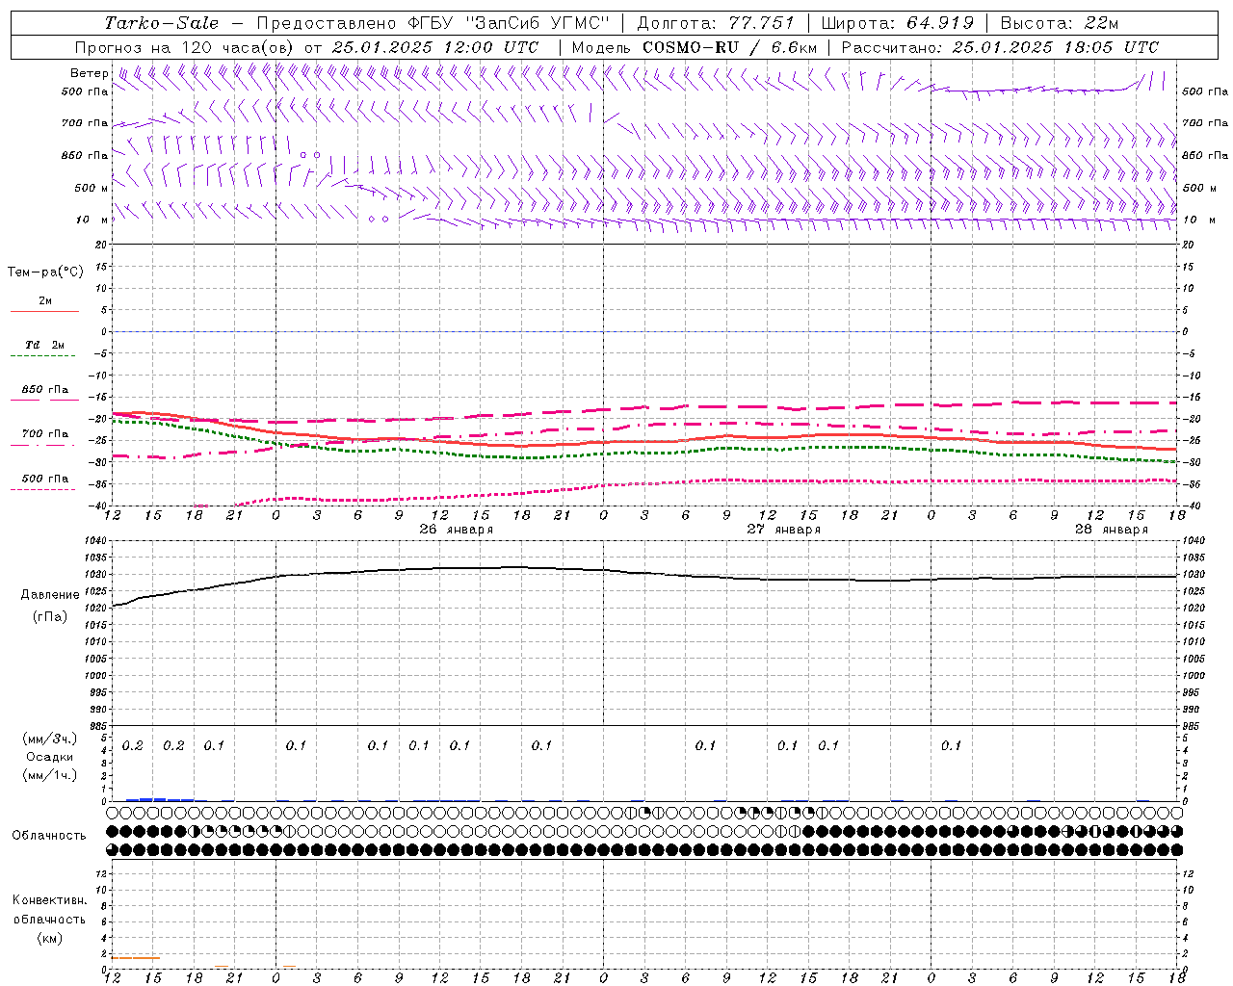
Task: Select the elevation text "Высота: 22м"
Action: tap(1060, 23)
